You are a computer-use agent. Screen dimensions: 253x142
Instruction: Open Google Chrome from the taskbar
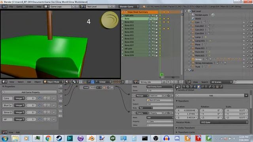[48, 138]
